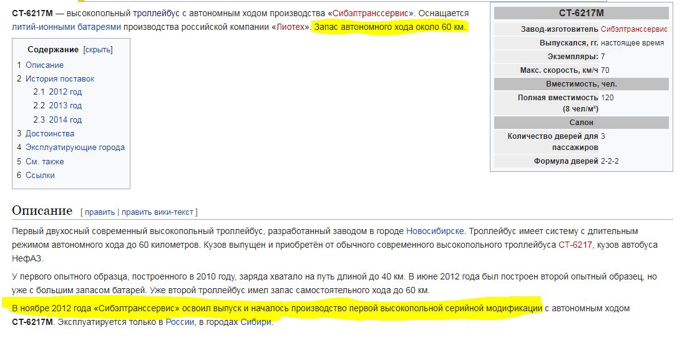Screen dimensions: 682x338
Task: Click infobox value «2-2-2» door formula
Action: tap(610, 161)
